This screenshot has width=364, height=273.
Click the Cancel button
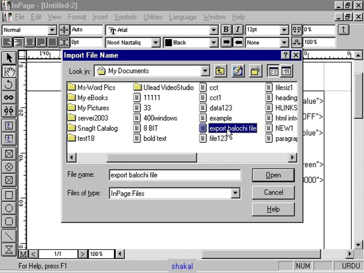(x=273, y=193)
